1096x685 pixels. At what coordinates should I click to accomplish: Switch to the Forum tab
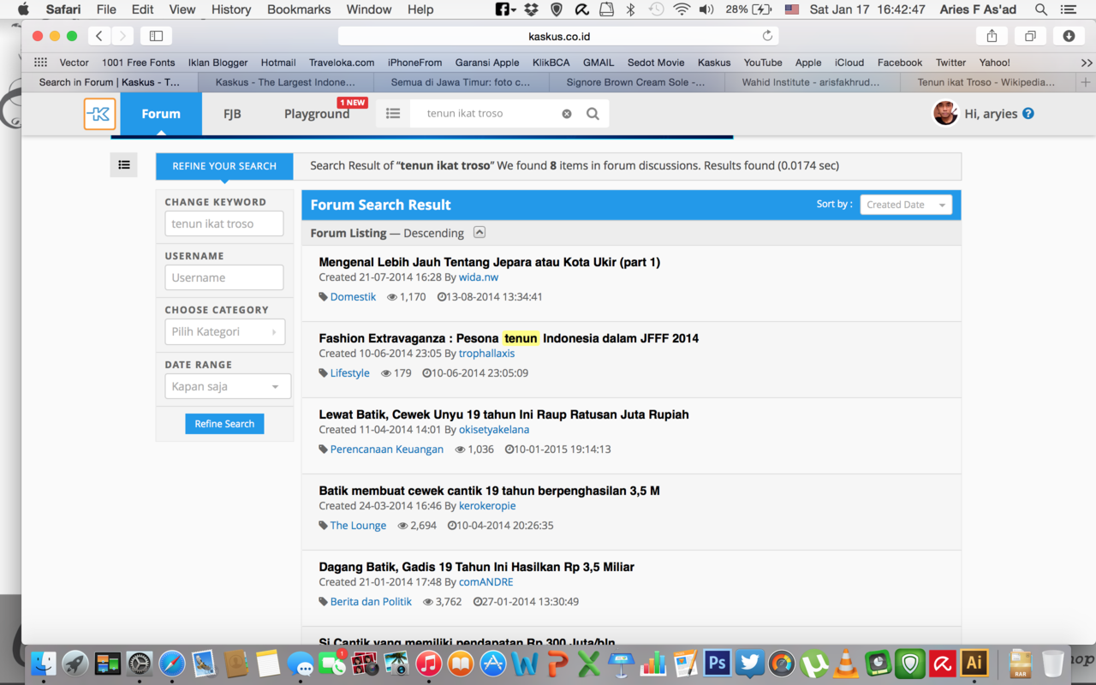point(161,113)
